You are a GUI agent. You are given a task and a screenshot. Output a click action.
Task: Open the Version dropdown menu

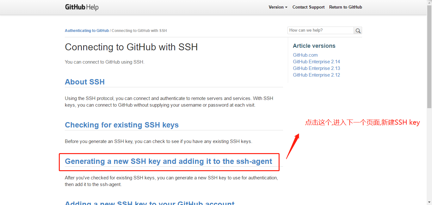pos(278,7)
